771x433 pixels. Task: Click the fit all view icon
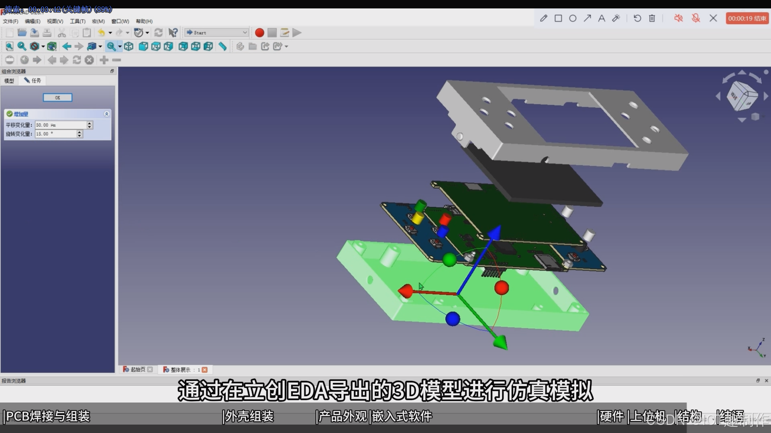point(9,47)
